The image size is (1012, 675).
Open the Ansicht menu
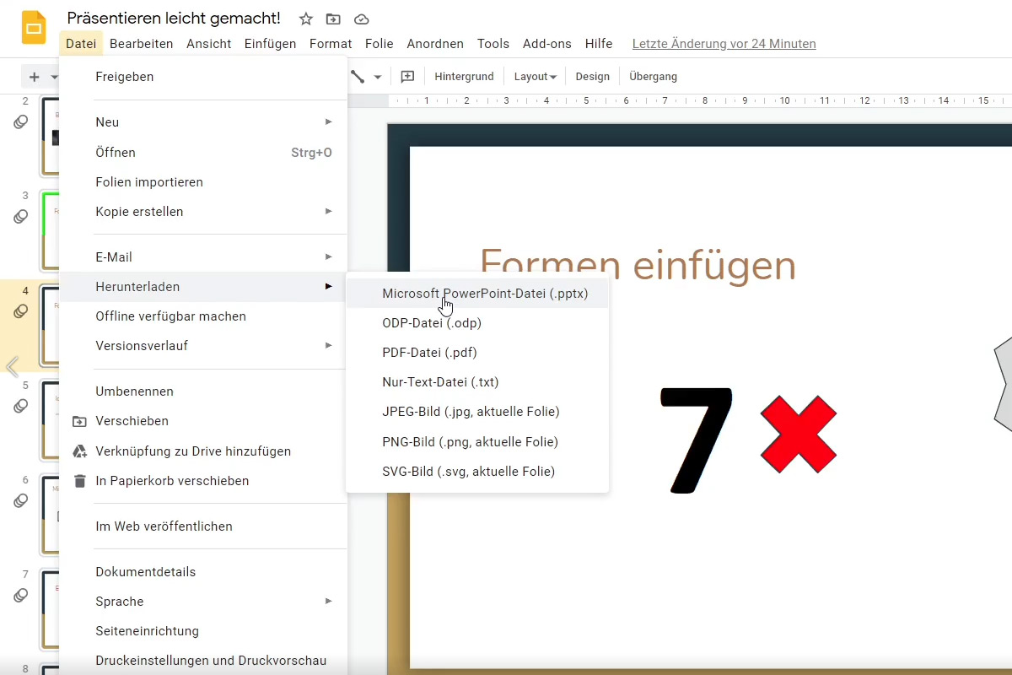pyautogui.click(x=209, y=44)
